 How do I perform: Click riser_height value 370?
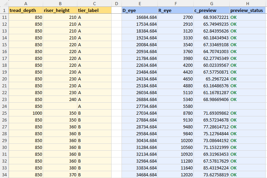click(60, 175)
